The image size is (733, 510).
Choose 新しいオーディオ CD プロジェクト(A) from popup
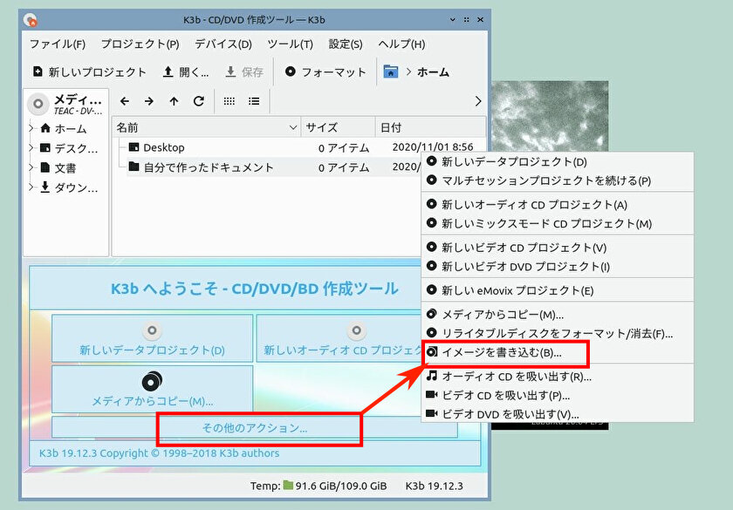tap(558, 205)
